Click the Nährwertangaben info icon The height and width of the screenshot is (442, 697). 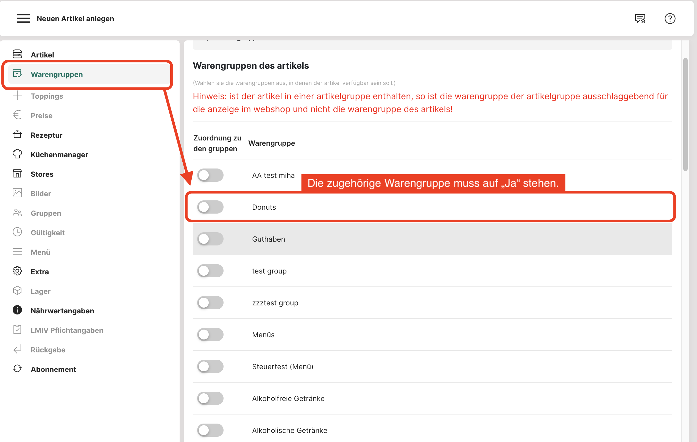(x=17, y=310)
